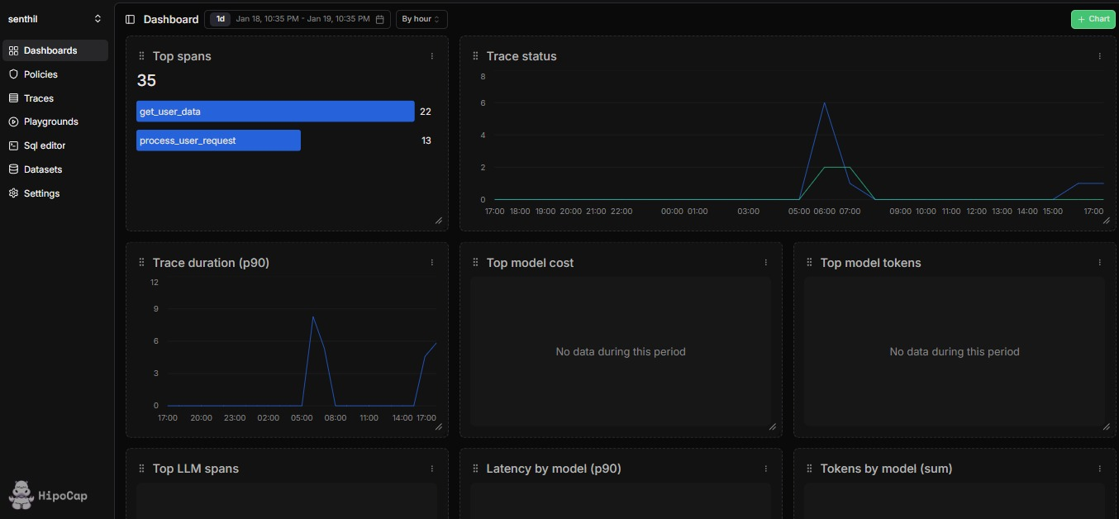
Task: Click the Trace duration (p90) title
Action: click(211, 263)
